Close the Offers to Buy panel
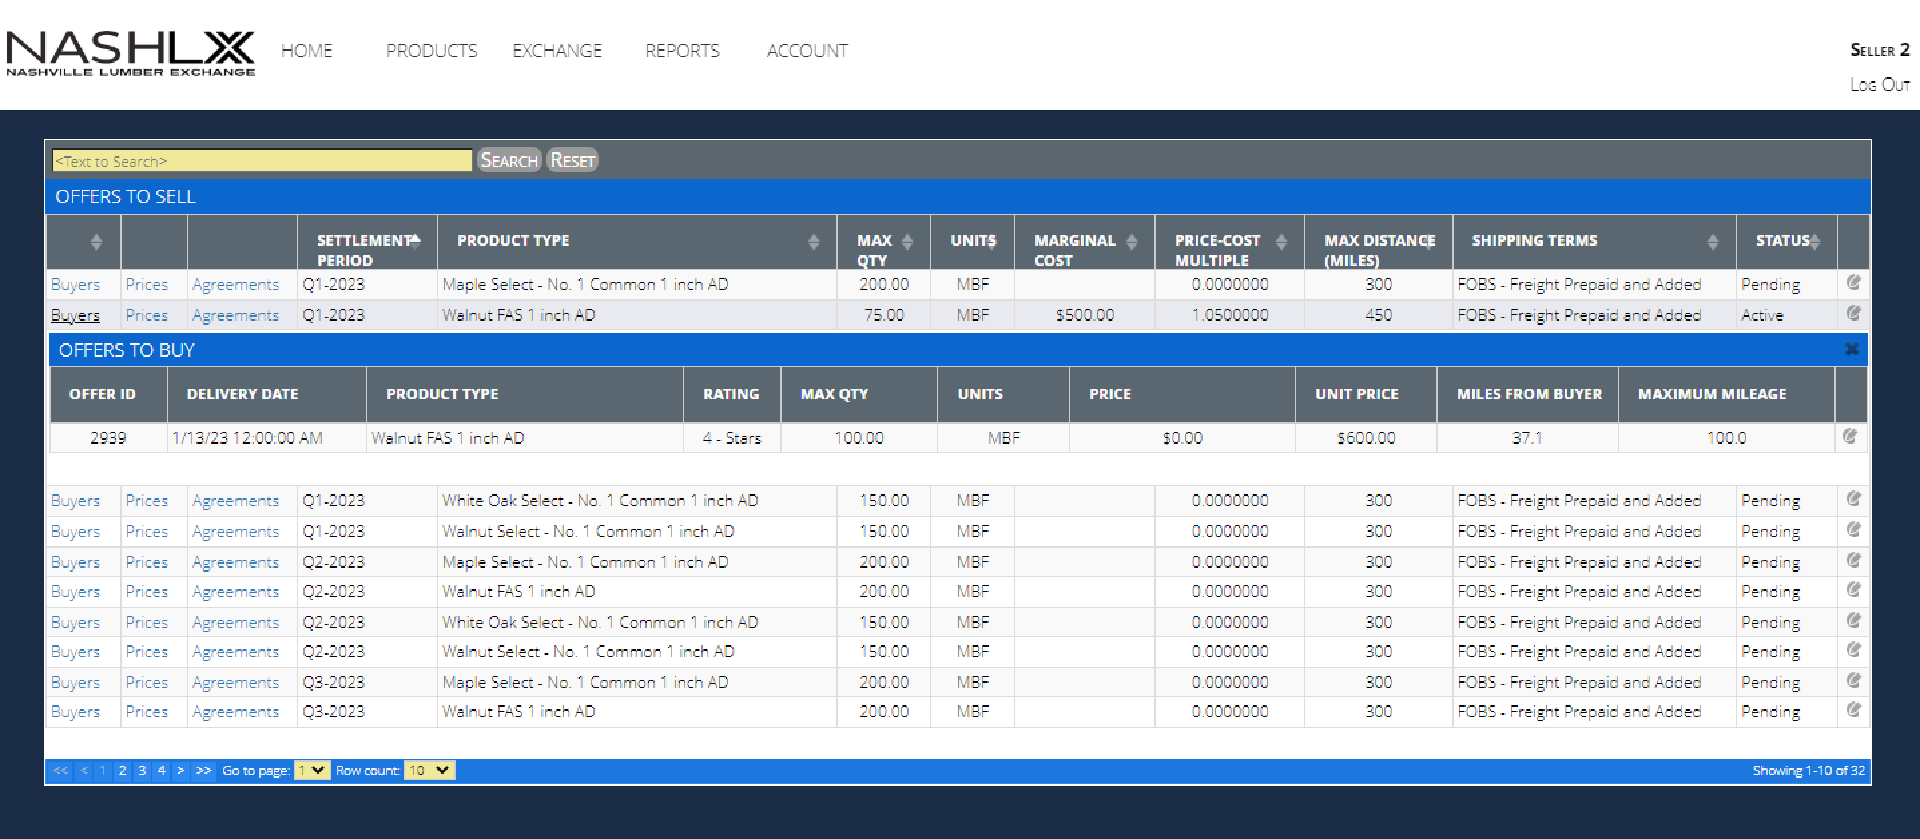 pyautogui.click(x=1851, y=349)
